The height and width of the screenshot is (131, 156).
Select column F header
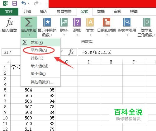tap(134, 62)
